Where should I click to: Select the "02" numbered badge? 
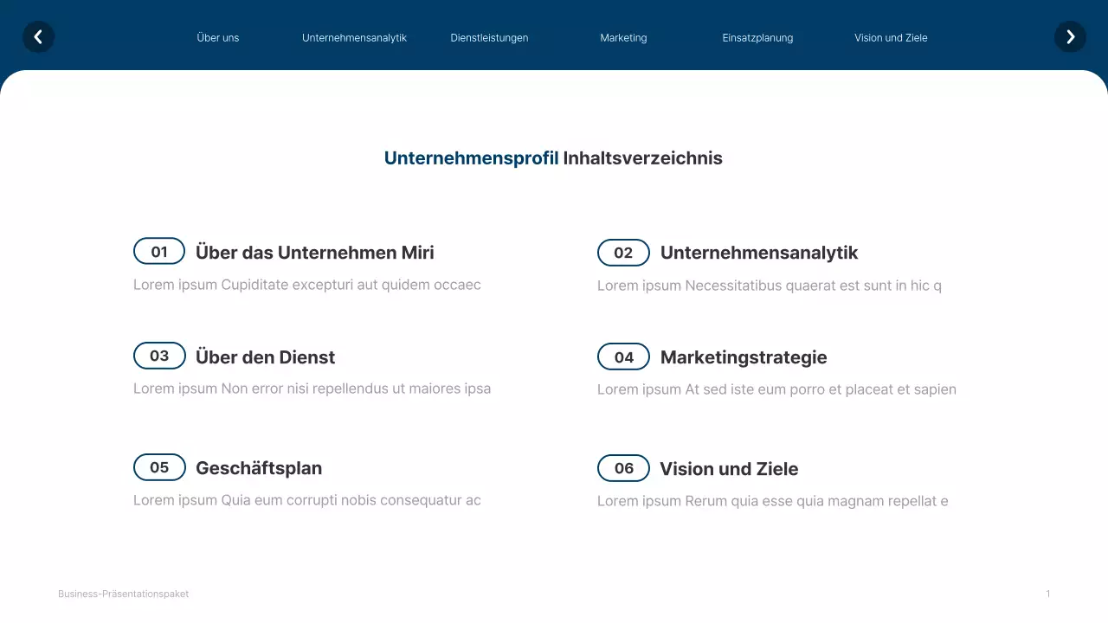623,253
